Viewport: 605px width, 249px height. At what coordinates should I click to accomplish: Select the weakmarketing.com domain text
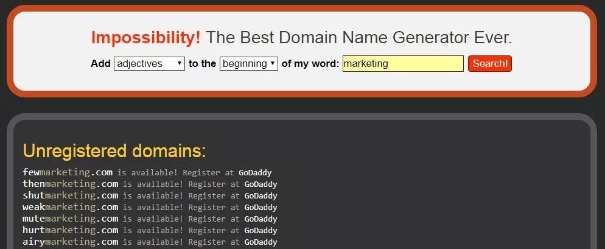point(70,207)
